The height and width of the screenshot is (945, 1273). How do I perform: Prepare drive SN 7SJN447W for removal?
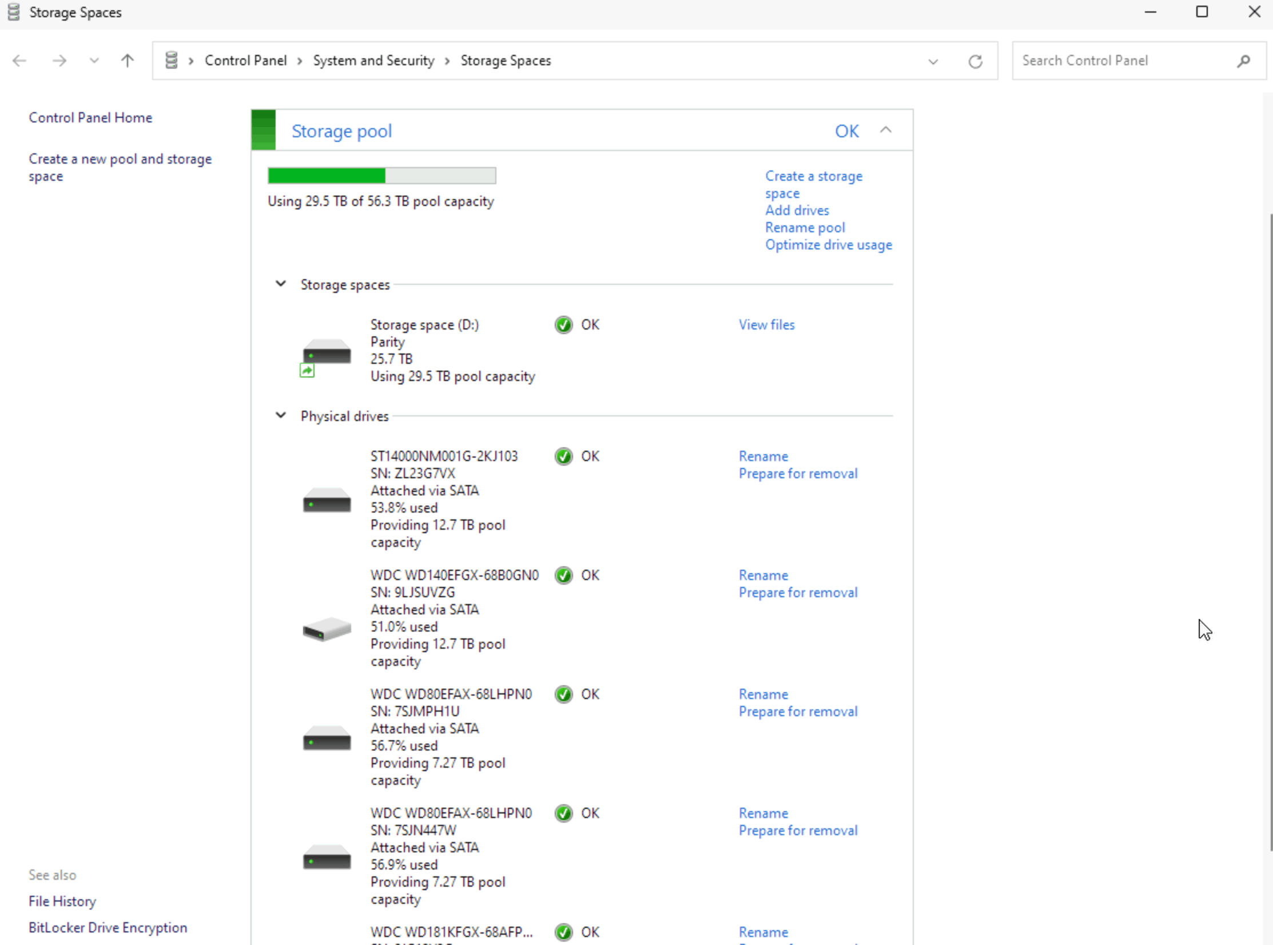[x=798, y=831]
